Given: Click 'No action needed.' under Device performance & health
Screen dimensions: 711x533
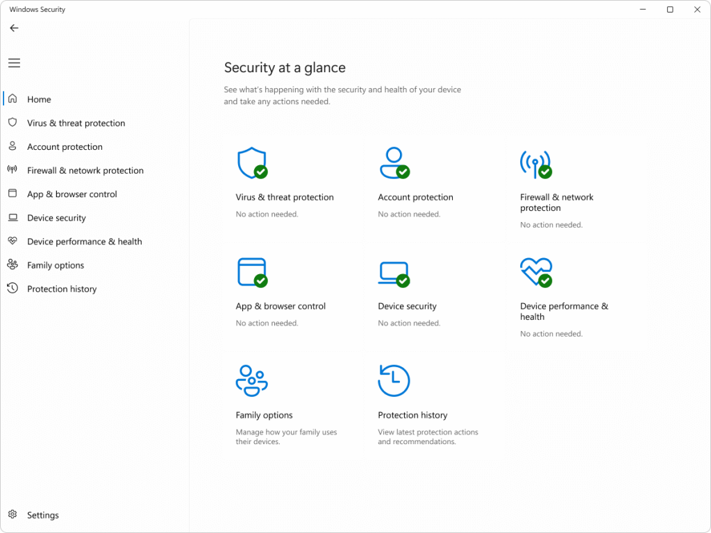Looking at the screenshot, I should tap(551, 334).
